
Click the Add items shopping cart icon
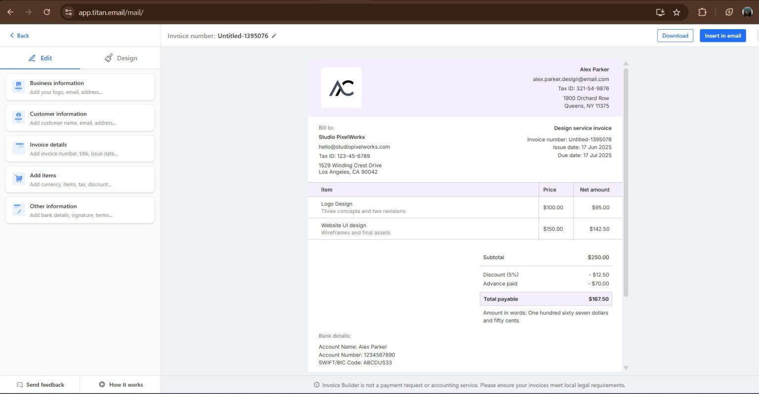[x=19, y=179]
